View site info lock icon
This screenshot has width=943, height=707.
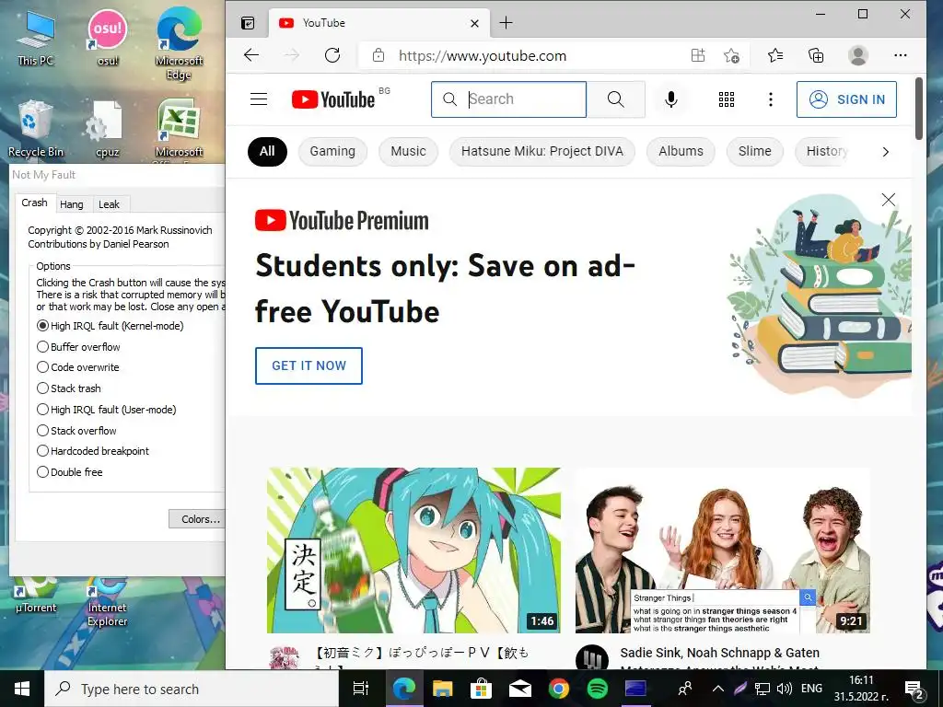tap(378, 55)
